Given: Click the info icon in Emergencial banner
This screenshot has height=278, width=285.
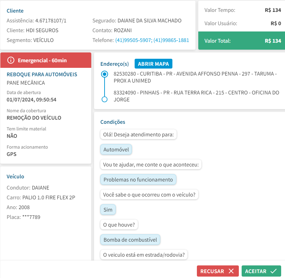Looking at the screenshot, I should [x=11, y=60].
